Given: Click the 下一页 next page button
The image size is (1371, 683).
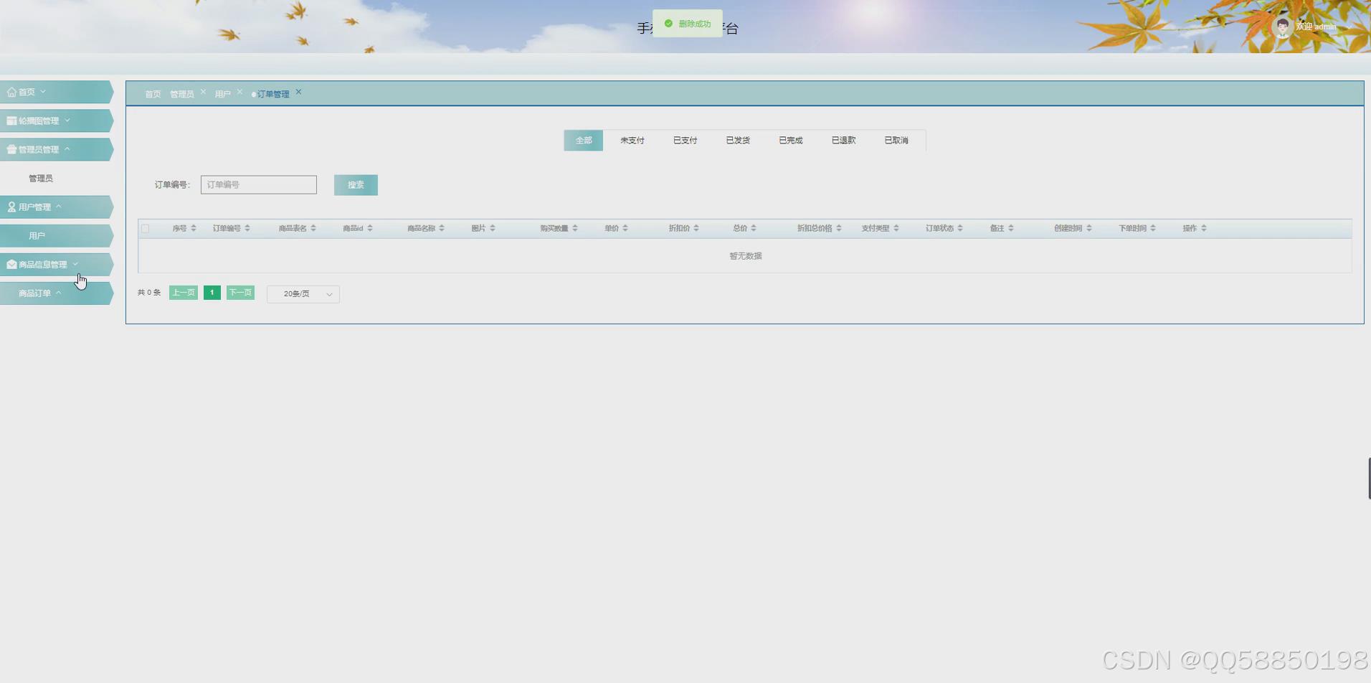Looking at the screenshot, I should tap(240, 292).
